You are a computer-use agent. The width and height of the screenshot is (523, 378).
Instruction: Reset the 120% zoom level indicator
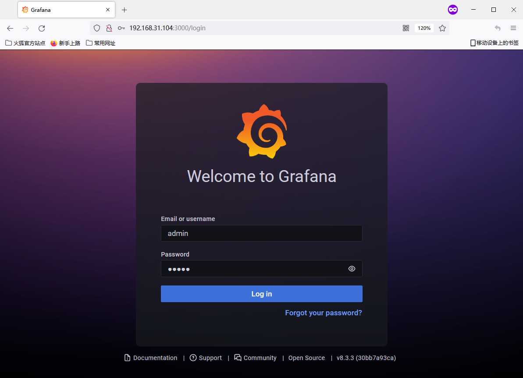click(424, 28)
